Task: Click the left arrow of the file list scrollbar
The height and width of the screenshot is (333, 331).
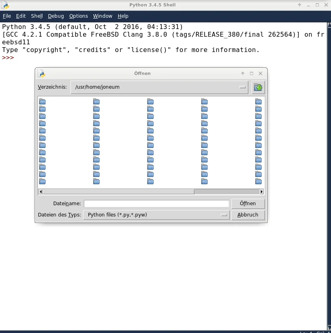Action: pyautogui.click(x=40, y=192)
